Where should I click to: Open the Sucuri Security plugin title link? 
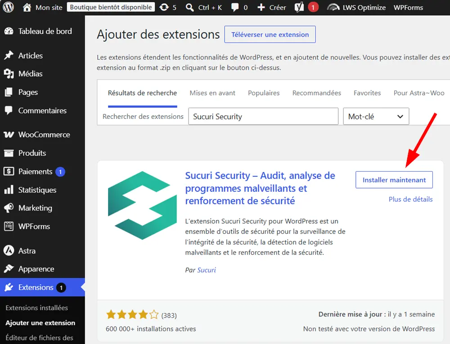[260, 188]
